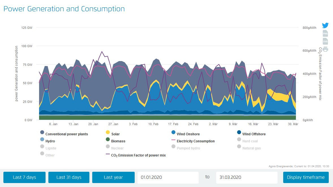Viewport: 333px width, 187px height.
Task: Toggle Conventional power plants legend entry
Action: [x=66, y=134]
